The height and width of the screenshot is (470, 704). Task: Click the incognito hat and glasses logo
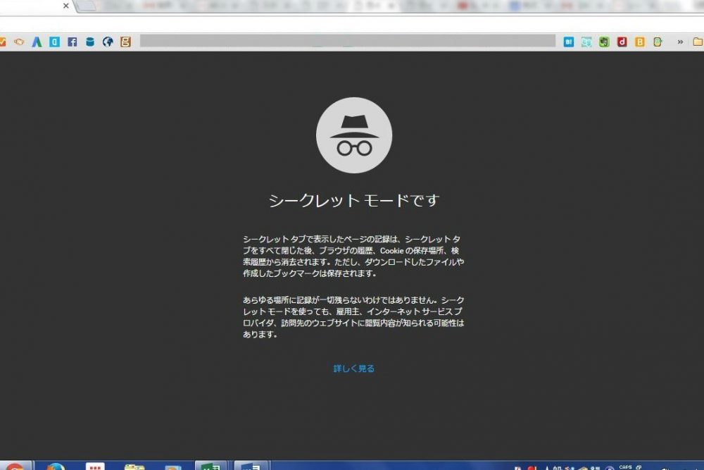353,136
